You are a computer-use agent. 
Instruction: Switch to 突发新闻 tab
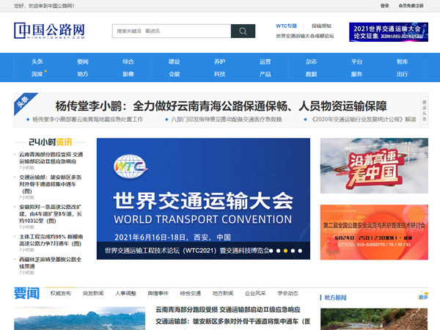pos(93,293)
